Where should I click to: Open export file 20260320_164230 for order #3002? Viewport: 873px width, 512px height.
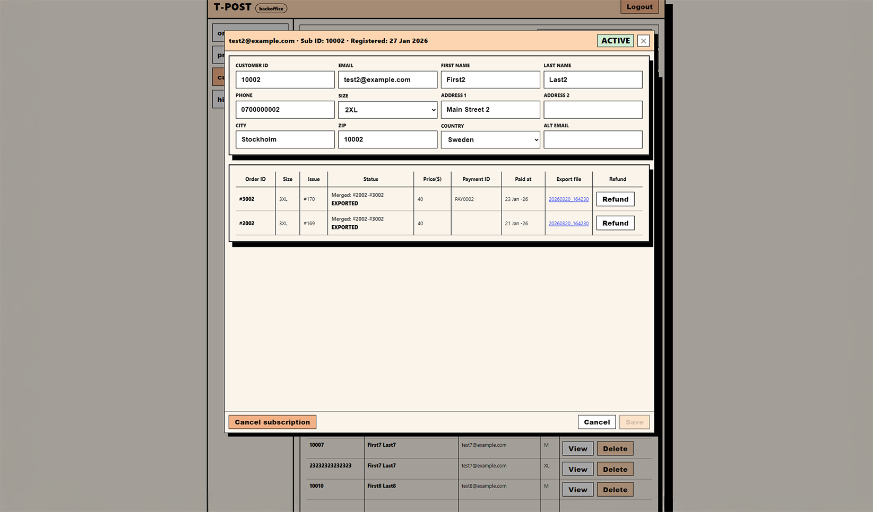click(568, 199)
